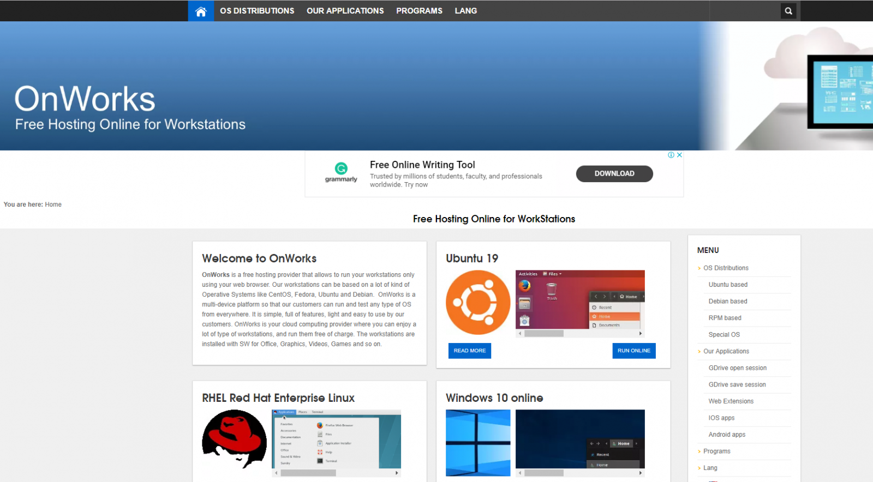The width and height of the screenshot is (873, 482).
Task: Open the Debian based sidebar link
Action: [x=728, y=302]
